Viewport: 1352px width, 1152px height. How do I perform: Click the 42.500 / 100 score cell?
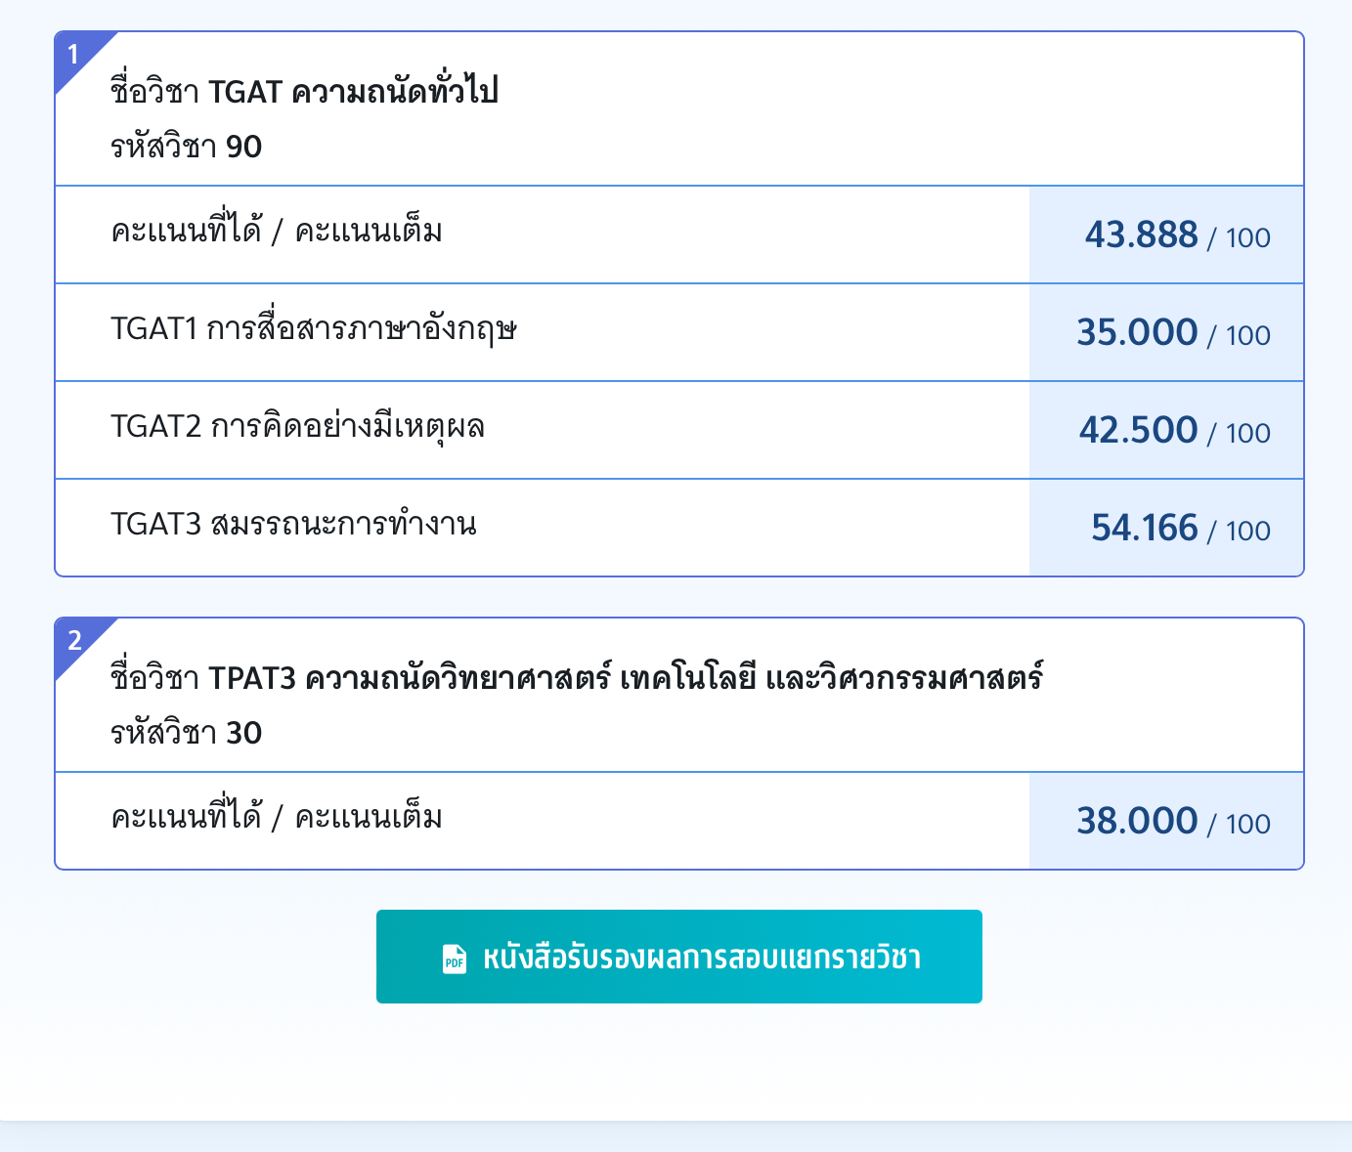1166,430
